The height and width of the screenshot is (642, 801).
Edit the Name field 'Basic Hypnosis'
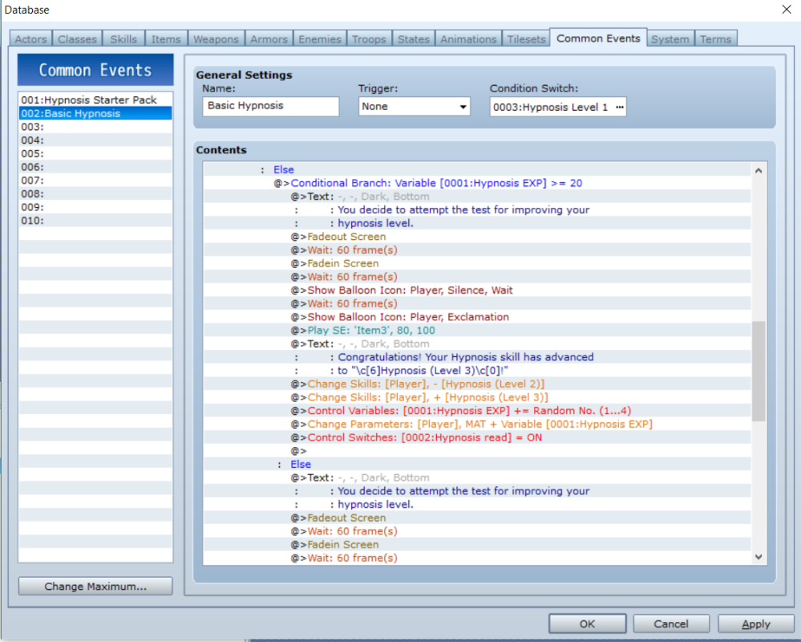[x=271, y=106]
